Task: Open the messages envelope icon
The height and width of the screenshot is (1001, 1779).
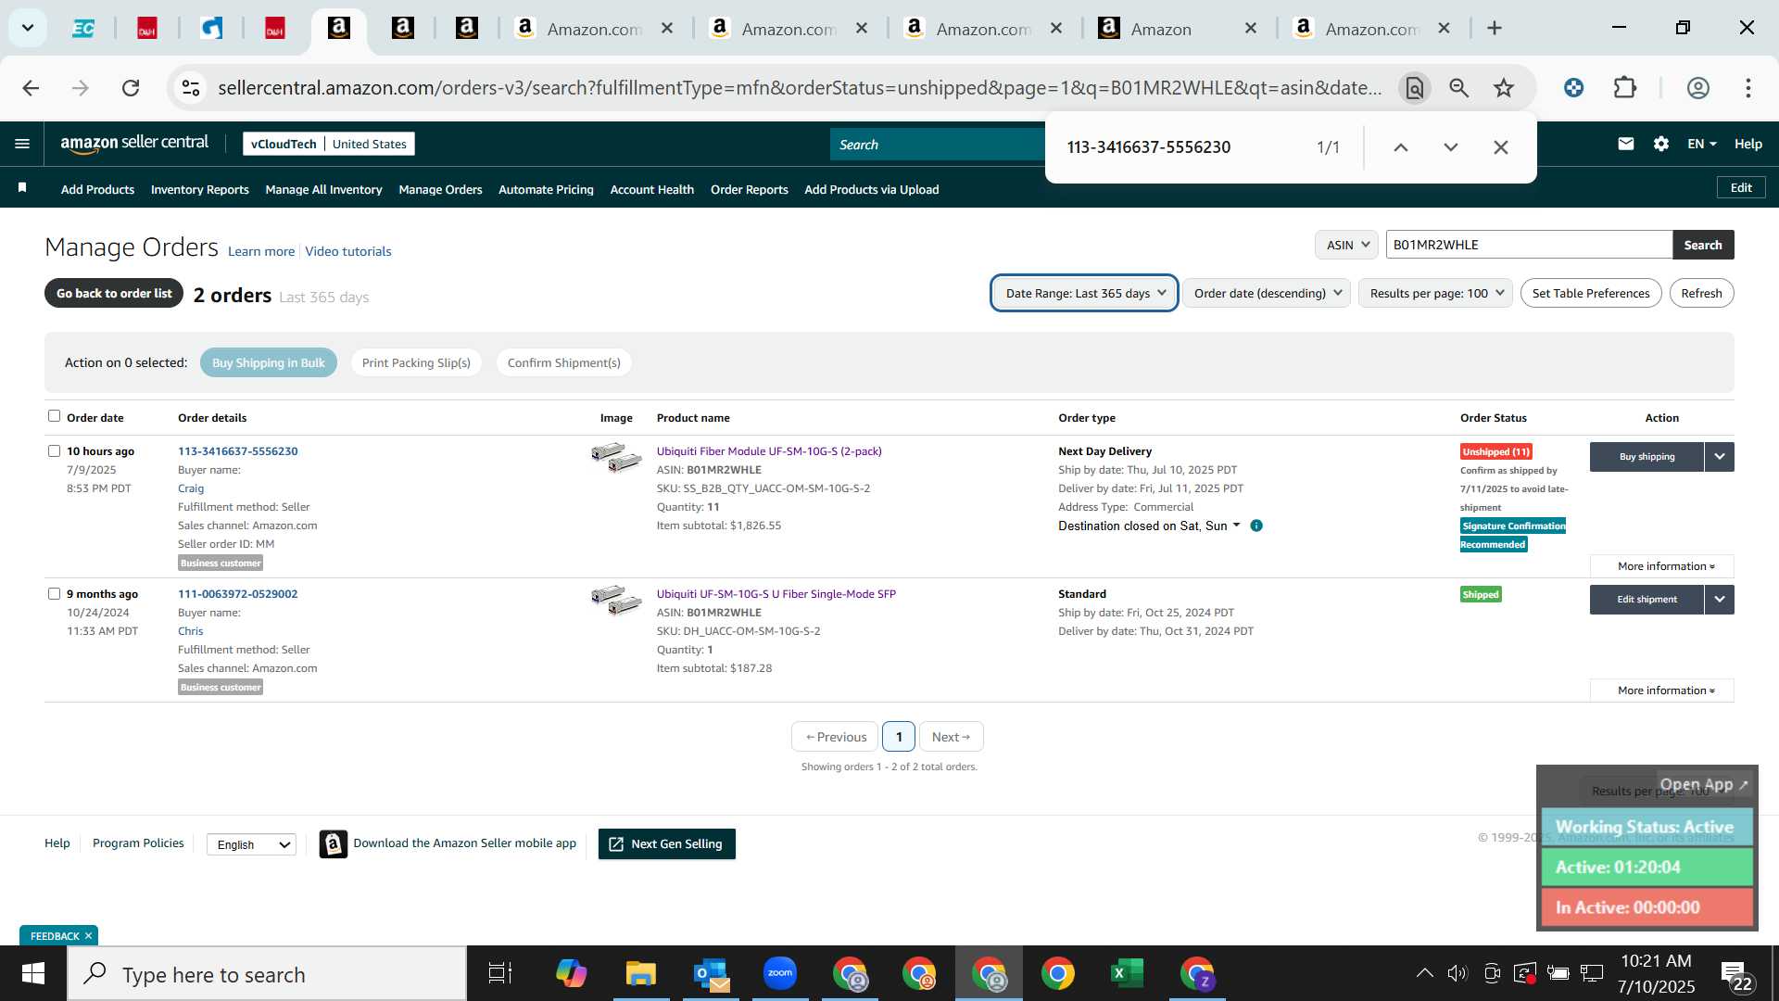Action: coord(1626,144)
